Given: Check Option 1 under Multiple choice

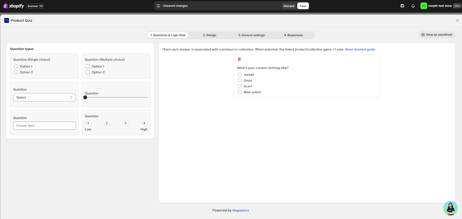Looking at the screenshot, I should [88, 66].
